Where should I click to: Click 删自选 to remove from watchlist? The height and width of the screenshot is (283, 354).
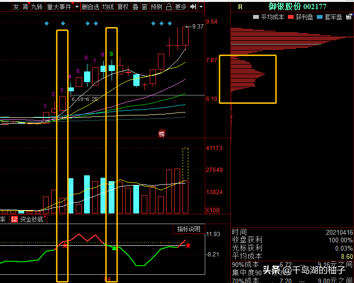coord(90,7)
